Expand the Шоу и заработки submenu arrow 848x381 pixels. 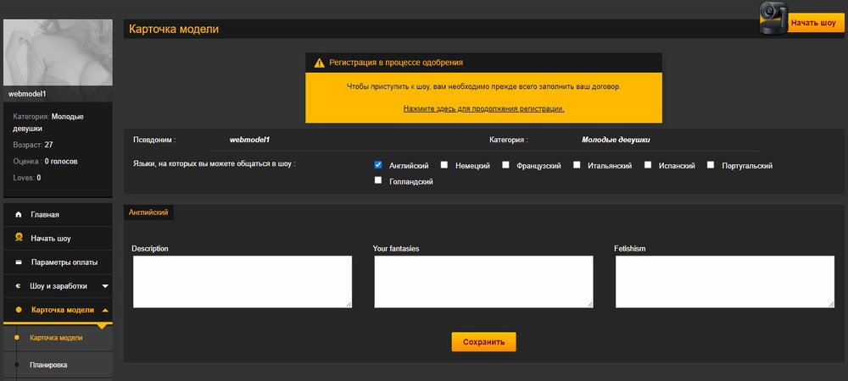click(x=104, y=286)
